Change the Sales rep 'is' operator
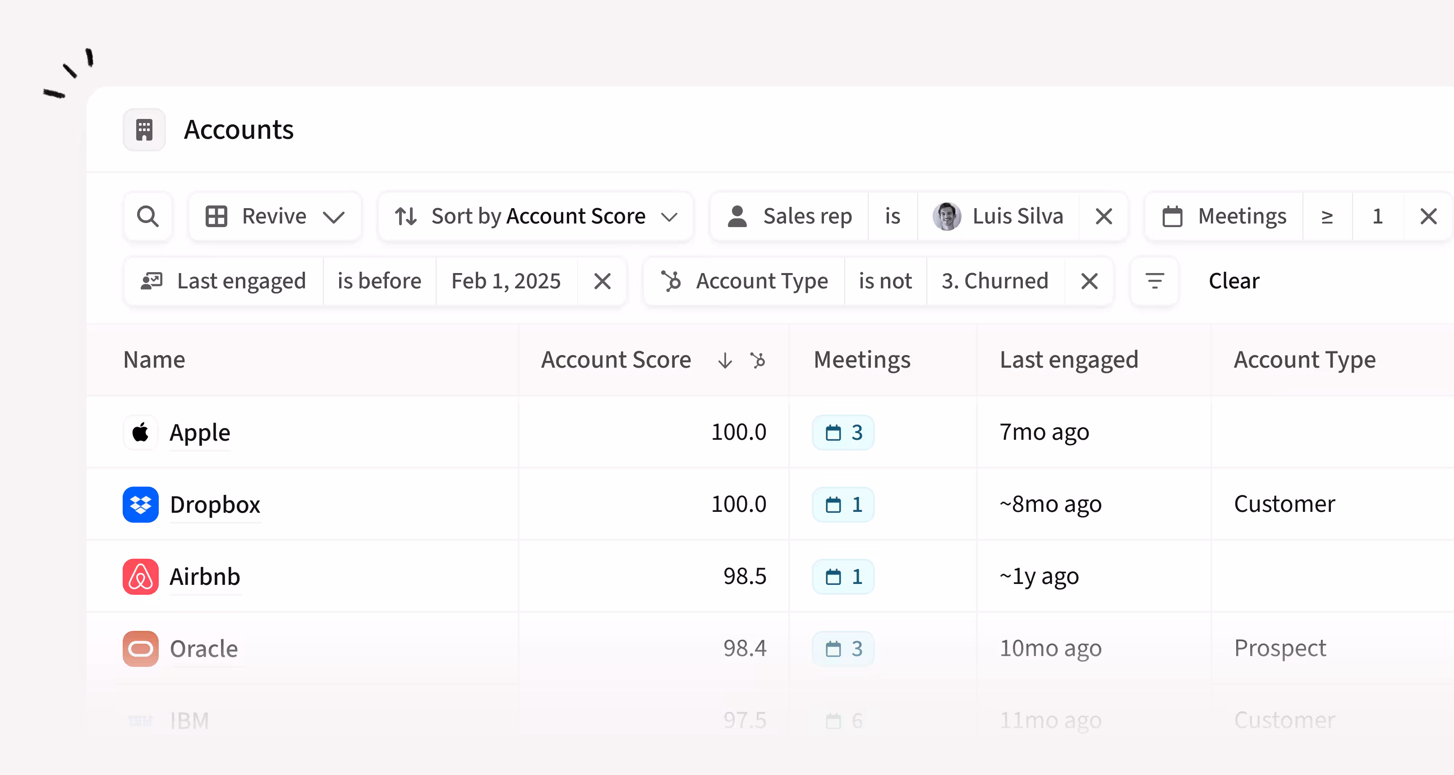Screen dimensions: 1454x775 pyautogui.click(x=893, y=217)
